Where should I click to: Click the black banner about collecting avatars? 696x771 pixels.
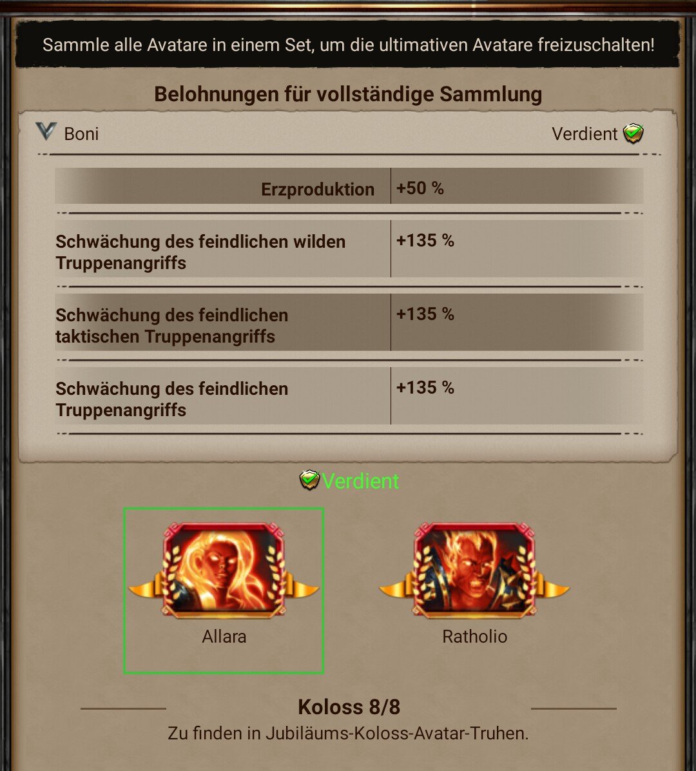[x=348, y=45]
